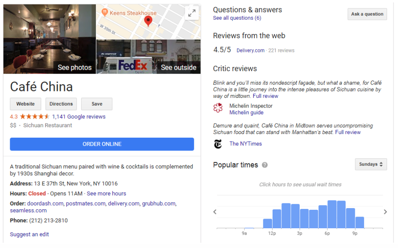
Task: Show later hours with right chevron
Action: [x=385, y=212]
